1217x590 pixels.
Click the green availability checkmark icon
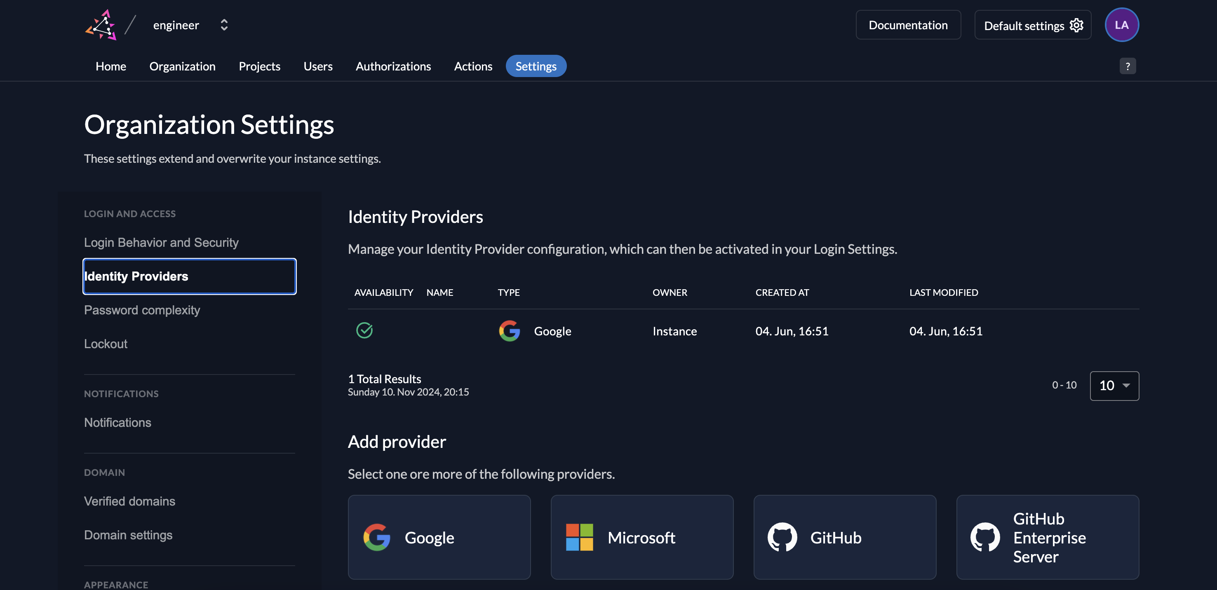click(364, 330)
